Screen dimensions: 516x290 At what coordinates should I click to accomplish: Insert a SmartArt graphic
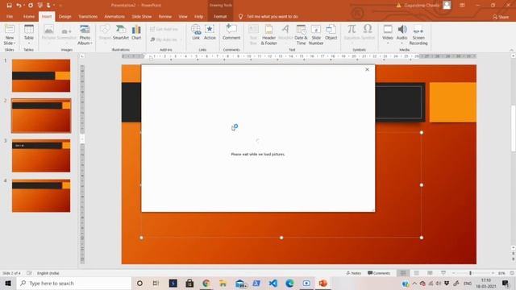point(120,32)
